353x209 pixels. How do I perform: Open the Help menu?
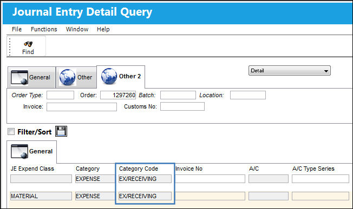point(103,29)
